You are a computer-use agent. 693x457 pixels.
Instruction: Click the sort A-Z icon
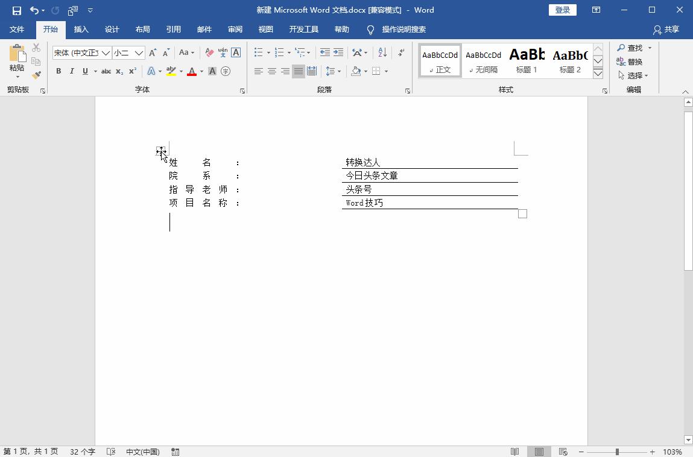click(x=382, y=53)
